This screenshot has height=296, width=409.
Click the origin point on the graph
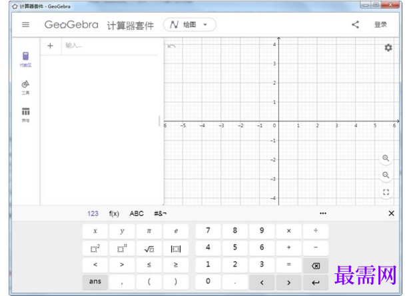point(278,121)
